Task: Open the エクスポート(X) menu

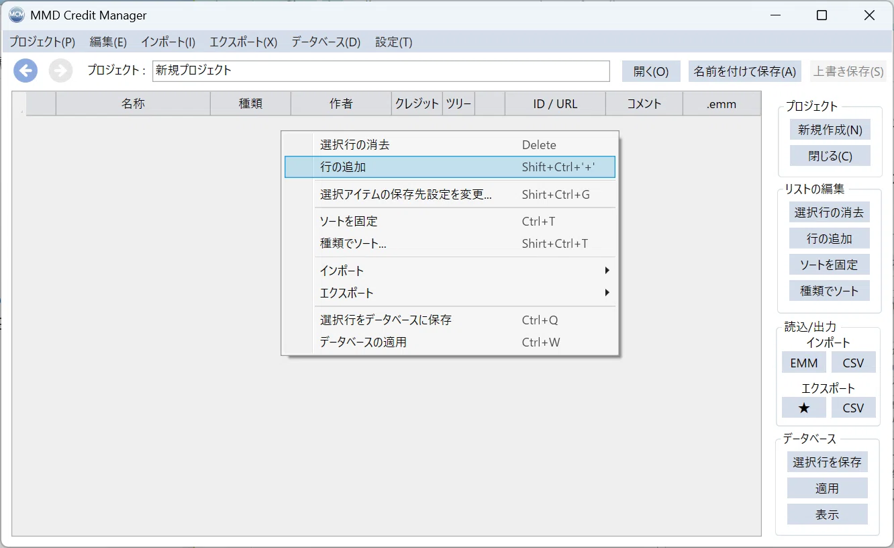Action: 243,42
